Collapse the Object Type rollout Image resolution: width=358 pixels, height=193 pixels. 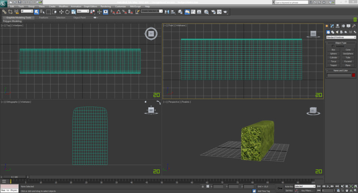[x=341, y=43]
